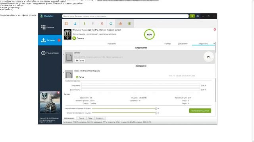
Task: Click the download speed limit slider handle
Action: [x=156, y=109]
